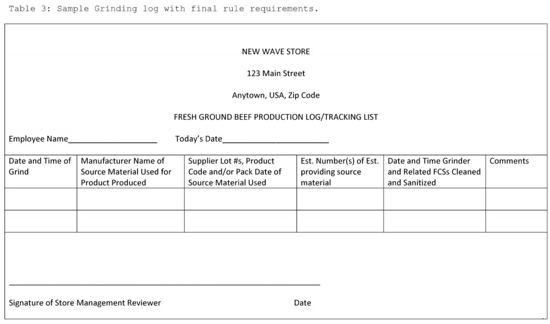Click the Signature of Store Management Reviewer label
The height and width of the screenshot is (324, 550).
85,303
